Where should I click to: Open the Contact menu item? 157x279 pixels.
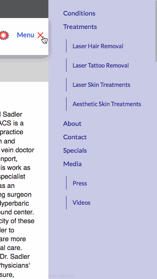[75, 137]
